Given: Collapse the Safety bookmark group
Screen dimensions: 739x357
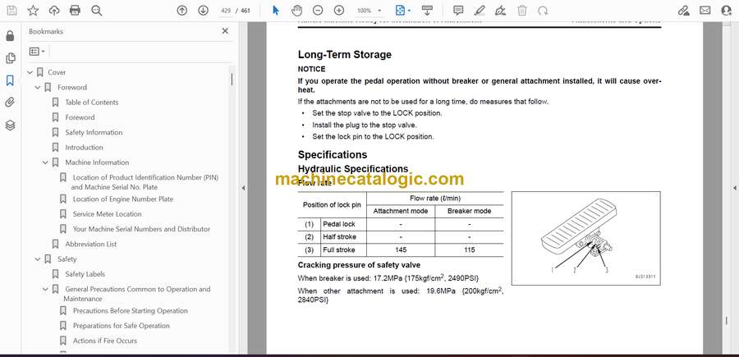Looking at the screenshot, I should 38,259.
